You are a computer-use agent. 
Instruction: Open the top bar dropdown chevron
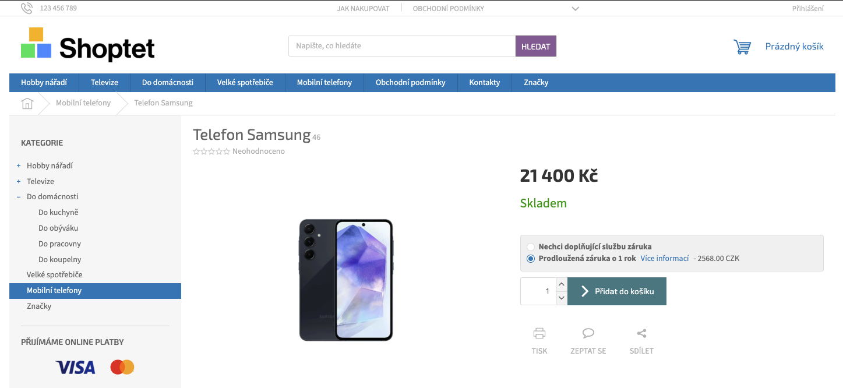575,9
